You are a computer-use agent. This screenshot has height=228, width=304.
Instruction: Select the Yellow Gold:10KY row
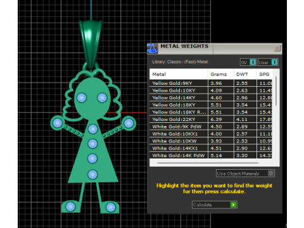point(211,91)
